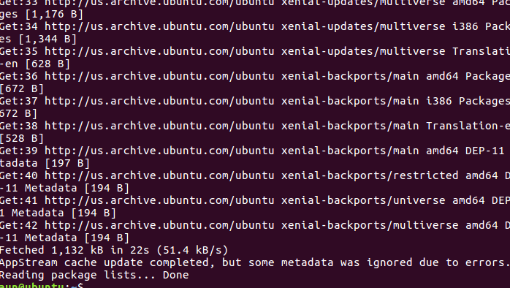Viewport: 510px width, 288px height.
Task: Click the URL on the Get:36 line
Action: coord(159,76)
